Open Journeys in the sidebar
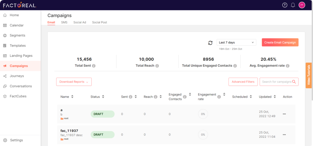 (17, 76)
